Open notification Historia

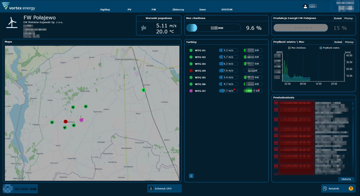pos(346,179)
